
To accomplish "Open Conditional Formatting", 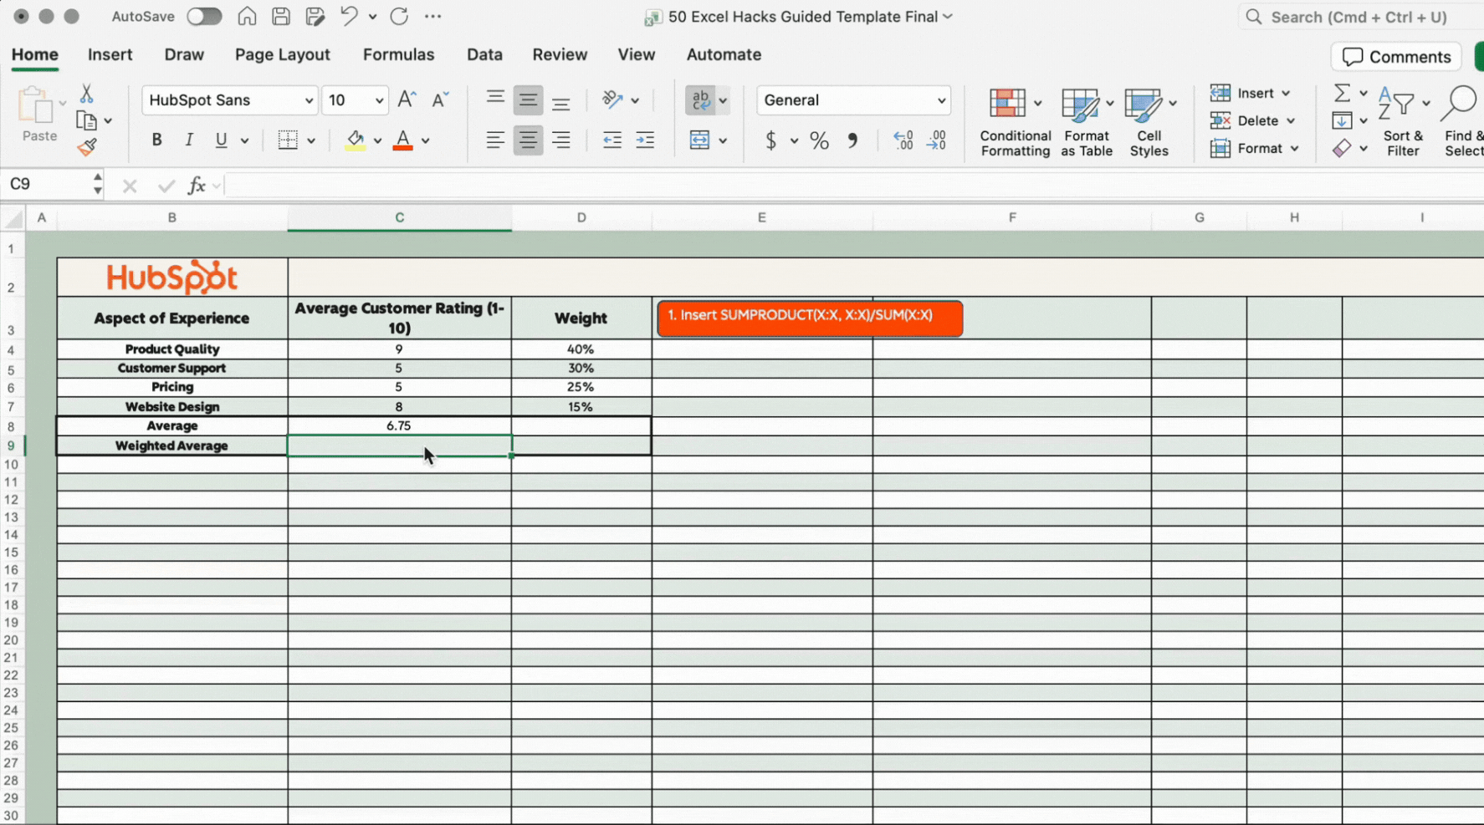I will 1015,122.
